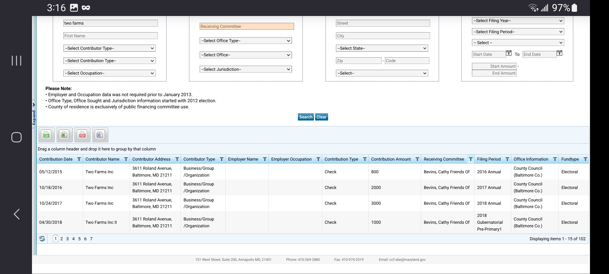Open the Select State dropdown

tap(382, 48)
